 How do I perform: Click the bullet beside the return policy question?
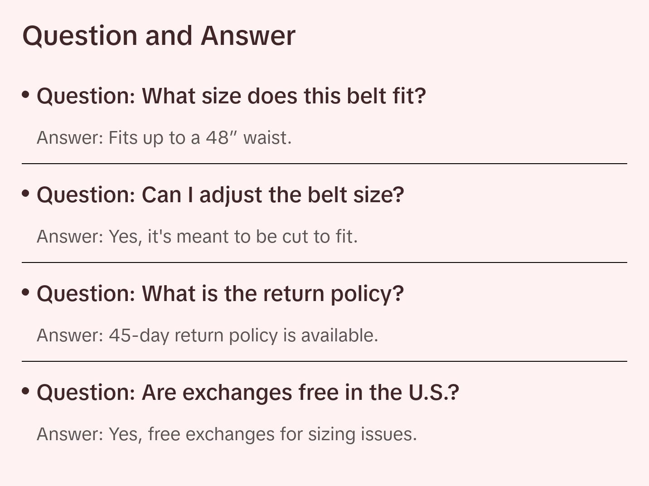26,292
